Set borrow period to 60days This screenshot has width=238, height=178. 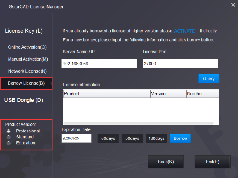point(108,138)
